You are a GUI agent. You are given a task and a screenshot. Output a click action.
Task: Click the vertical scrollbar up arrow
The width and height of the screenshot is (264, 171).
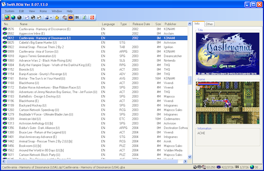click(190, 24)
